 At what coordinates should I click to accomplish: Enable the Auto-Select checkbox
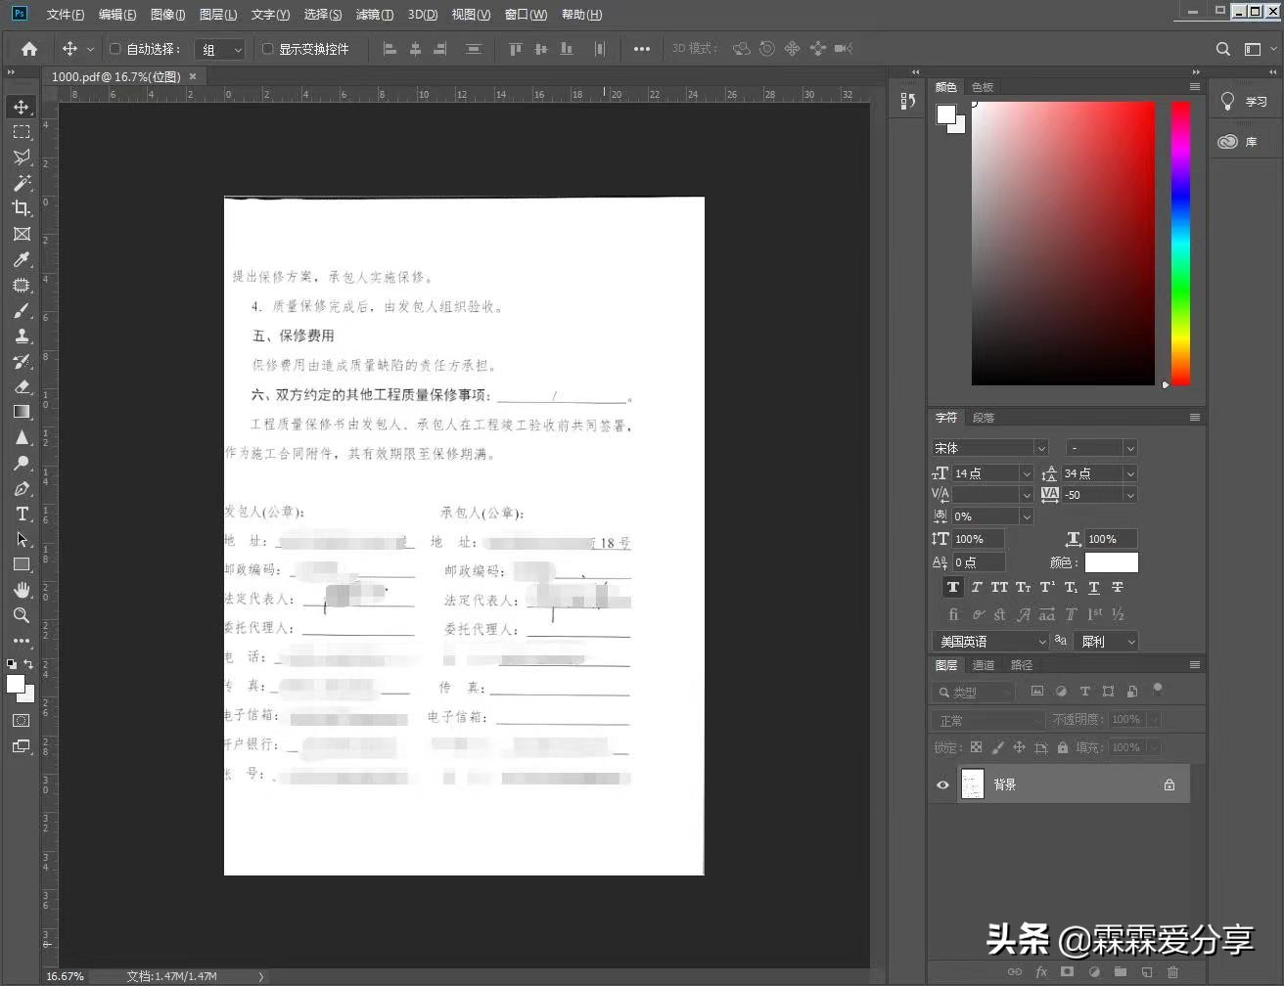[x=115, y=49]
